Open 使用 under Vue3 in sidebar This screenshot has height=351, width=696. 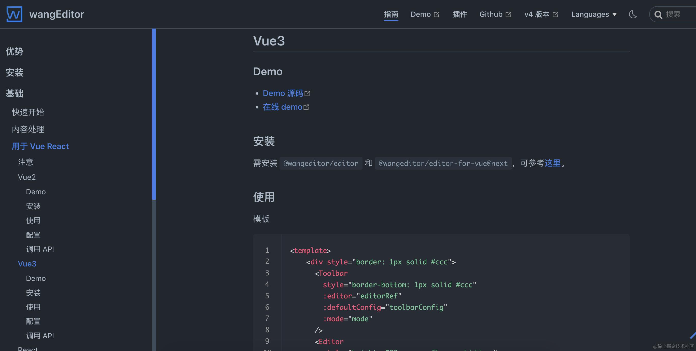tap(33, 307)
